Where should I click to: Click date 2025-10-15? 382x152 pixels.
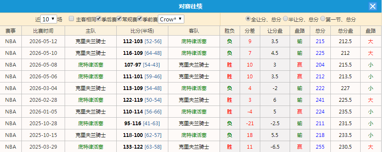pyautogui.click(x=43, y=135)
